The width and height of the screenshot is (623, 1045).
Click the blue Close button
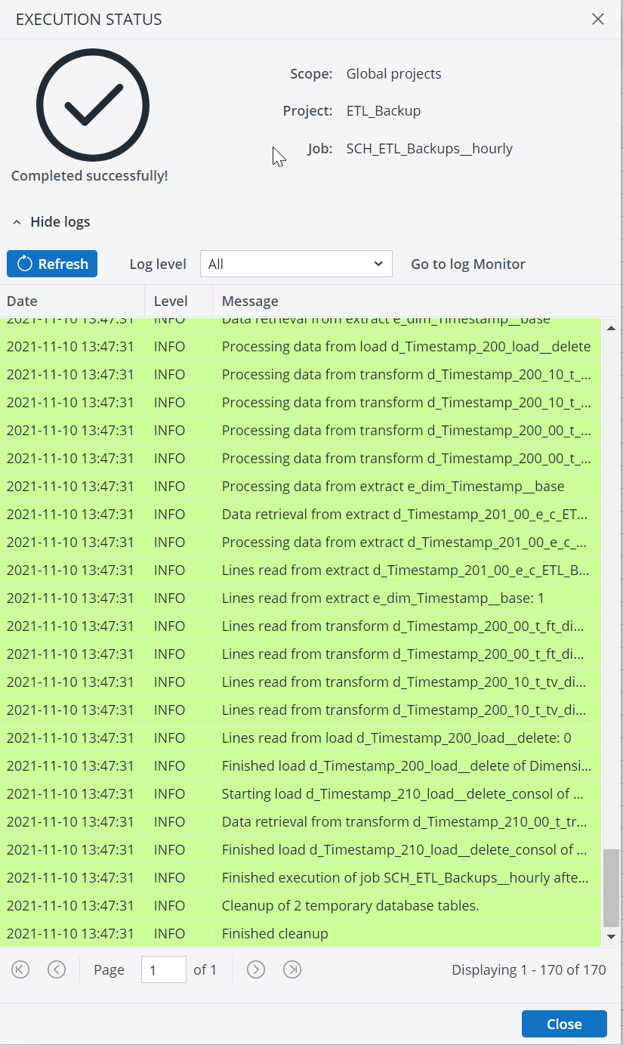pos(564,1024)
